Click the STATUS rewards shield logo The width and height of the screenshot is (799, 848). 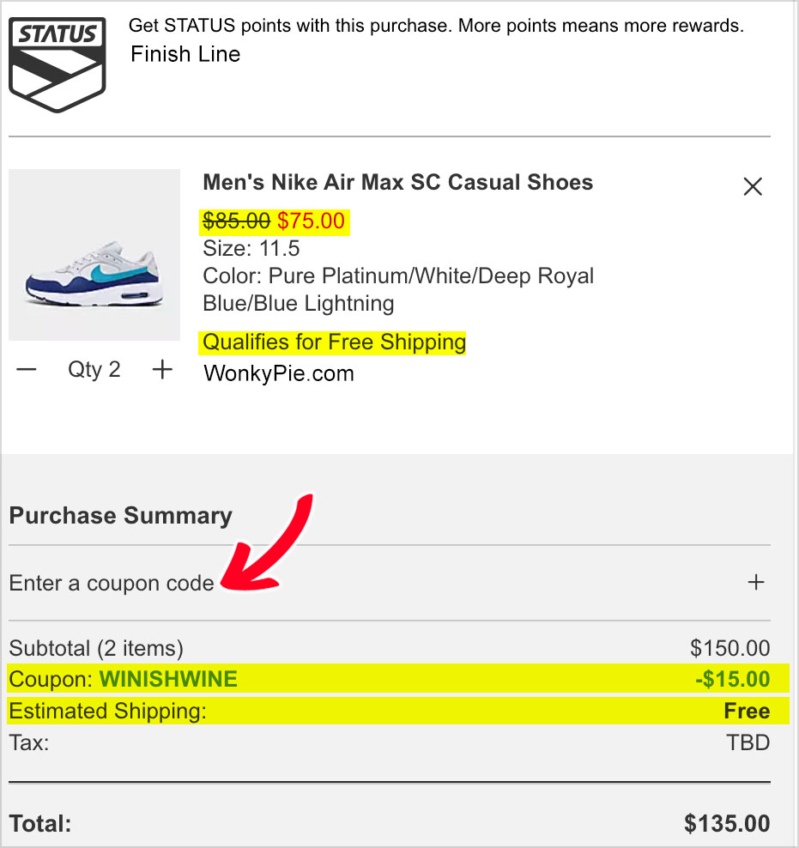point(58,65)
